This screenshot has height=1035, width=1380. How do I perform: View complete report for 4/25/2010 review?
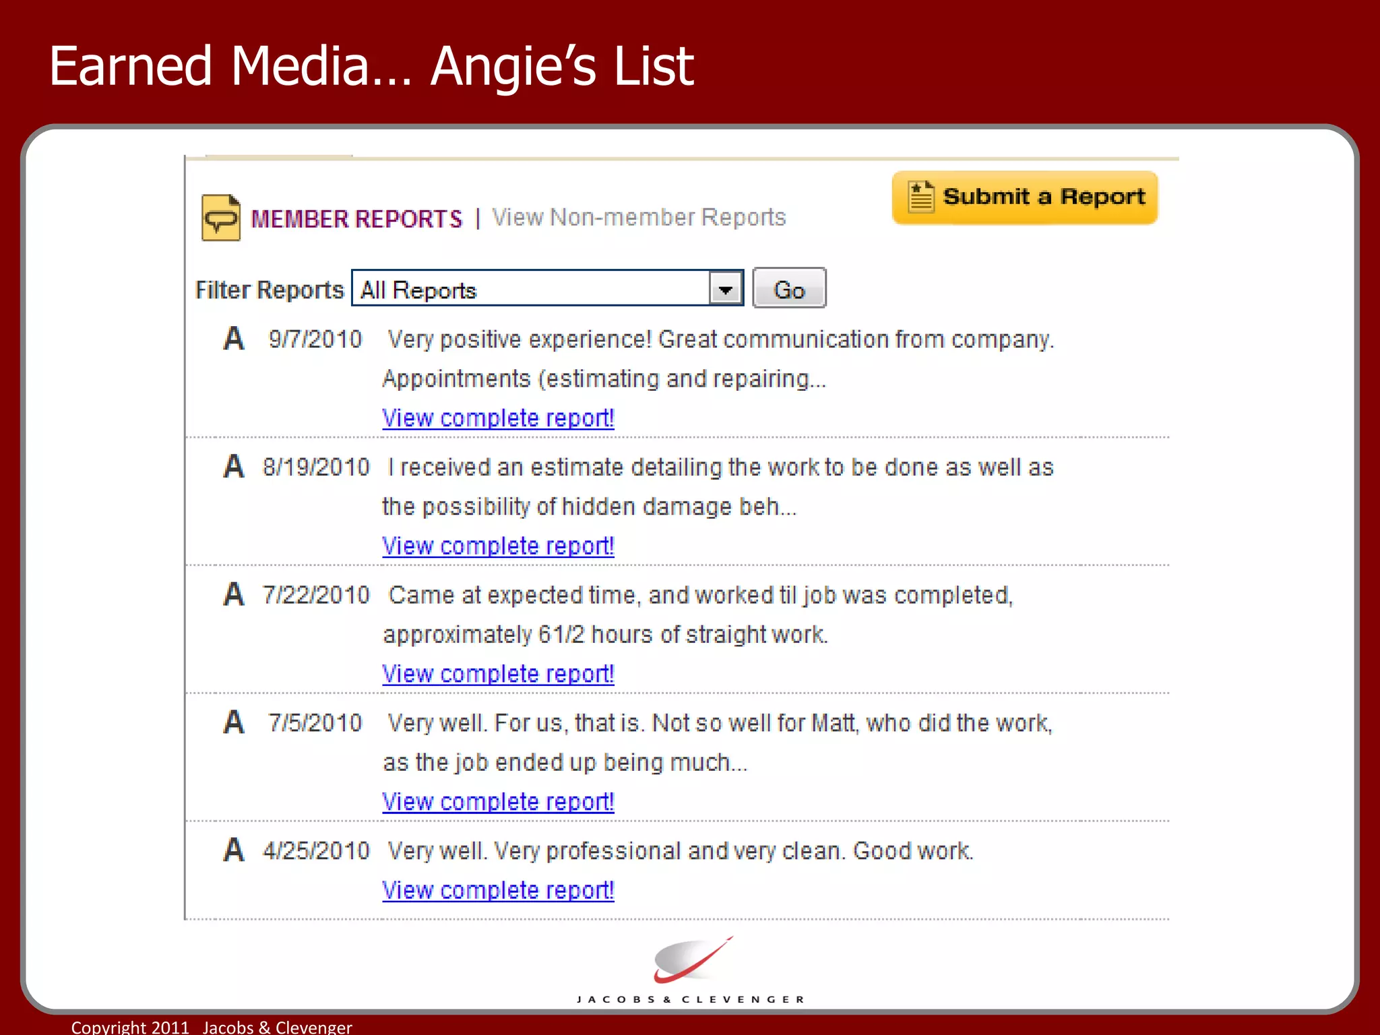click(498, 891)
